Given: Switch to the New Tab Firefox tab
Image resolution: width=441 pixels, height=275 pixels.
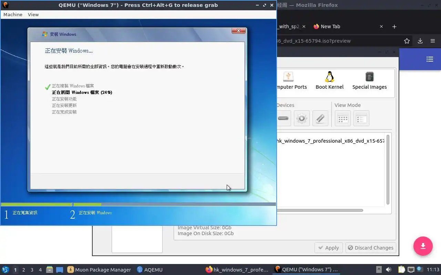Looking at the screenshot, I should (x=330, y=26).
